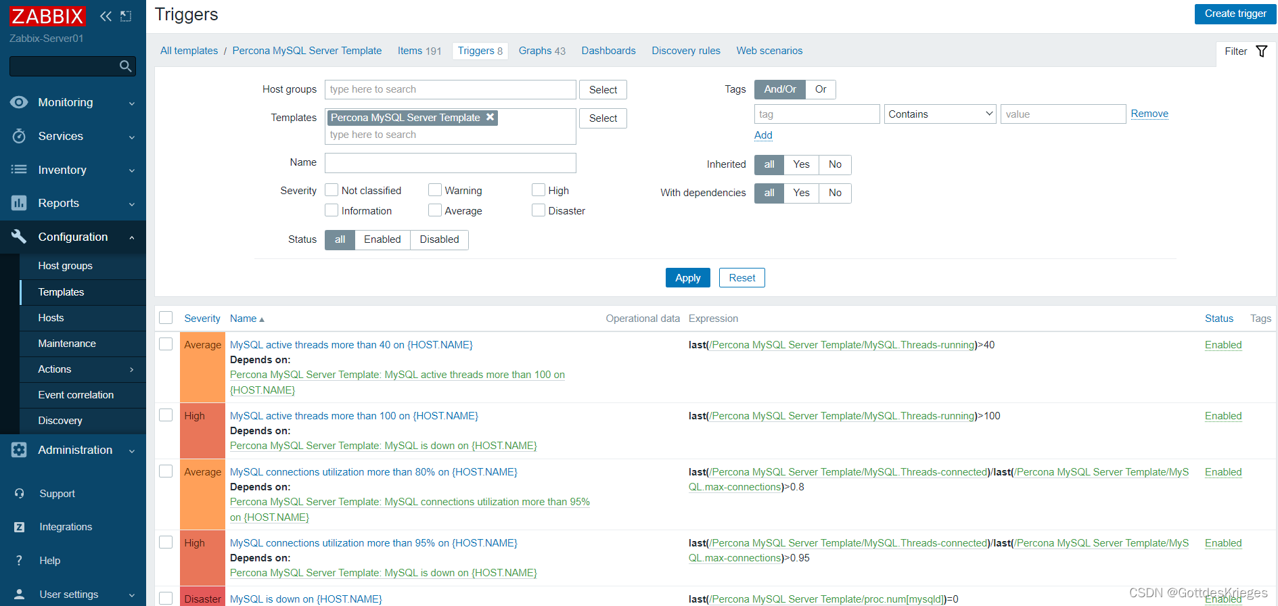The image size is (1278, 606).
Task: Check the Average severity box
Action: [435, 210]
